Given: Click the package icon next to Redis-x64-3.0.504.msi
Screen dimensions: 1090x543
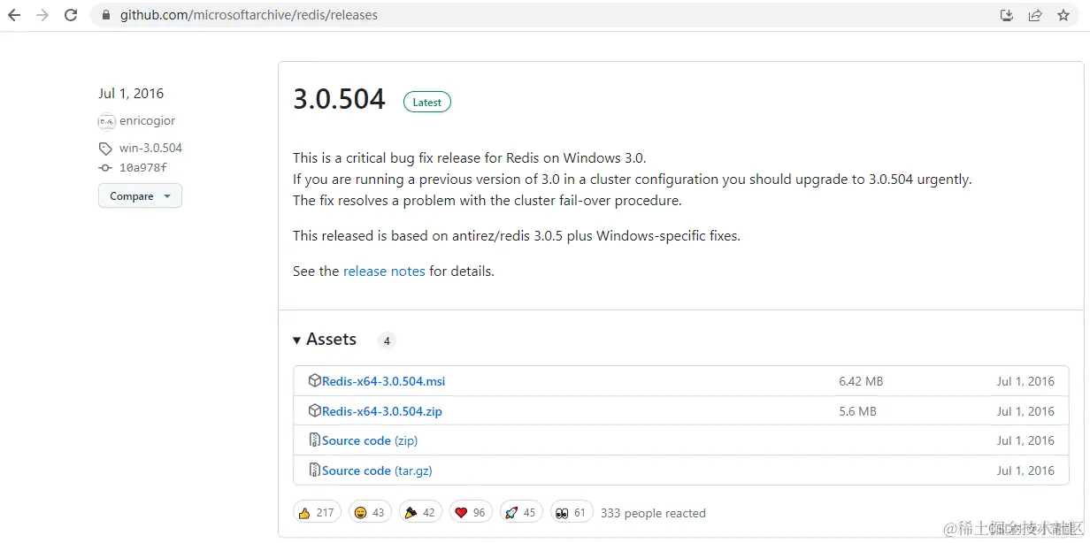Looking at the screenshot, I should 314,381.
